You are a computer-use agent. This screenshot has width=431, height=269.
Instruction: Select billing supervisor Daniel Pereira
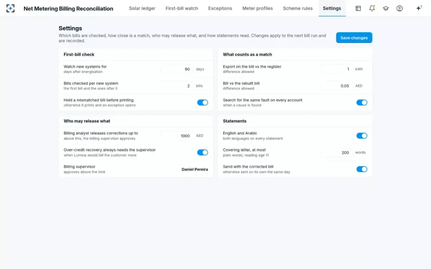[195, 169]
